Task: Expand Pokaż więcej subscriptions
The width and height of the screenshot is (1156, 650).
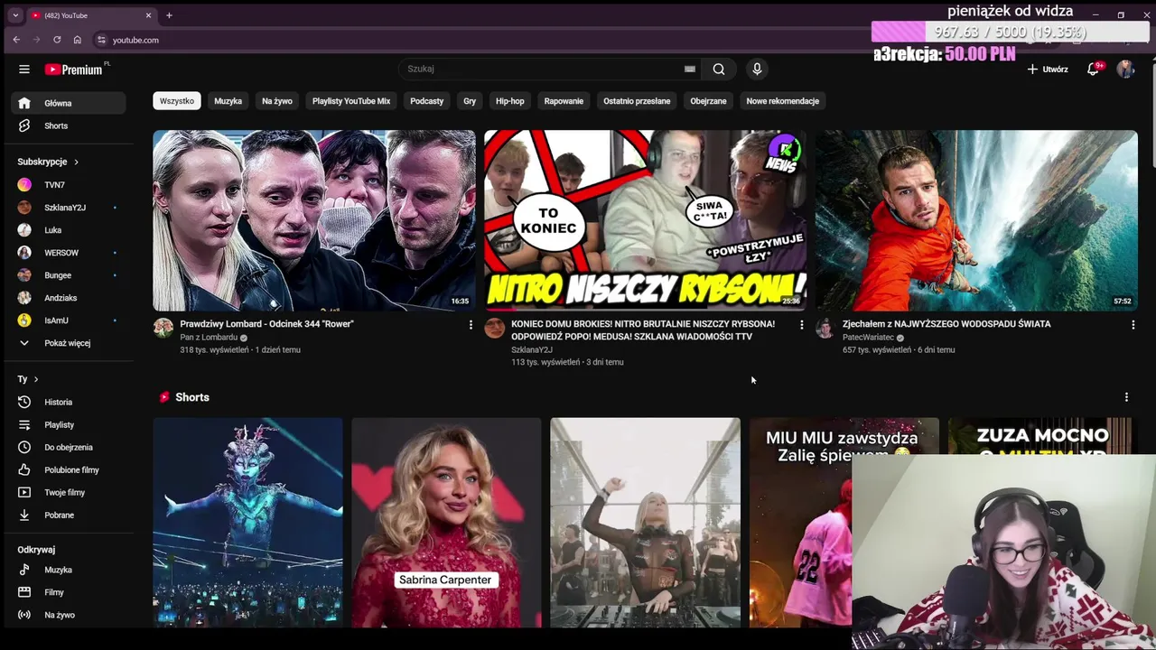Action: click(69, 343)
